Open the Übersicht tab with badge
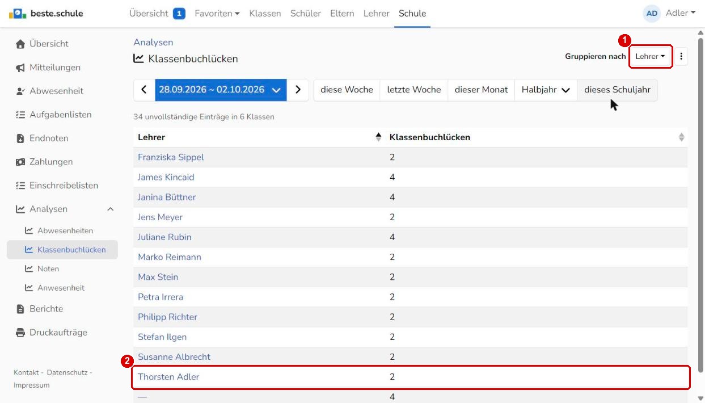This screenshot has height=403, width=705. [158, 14]
